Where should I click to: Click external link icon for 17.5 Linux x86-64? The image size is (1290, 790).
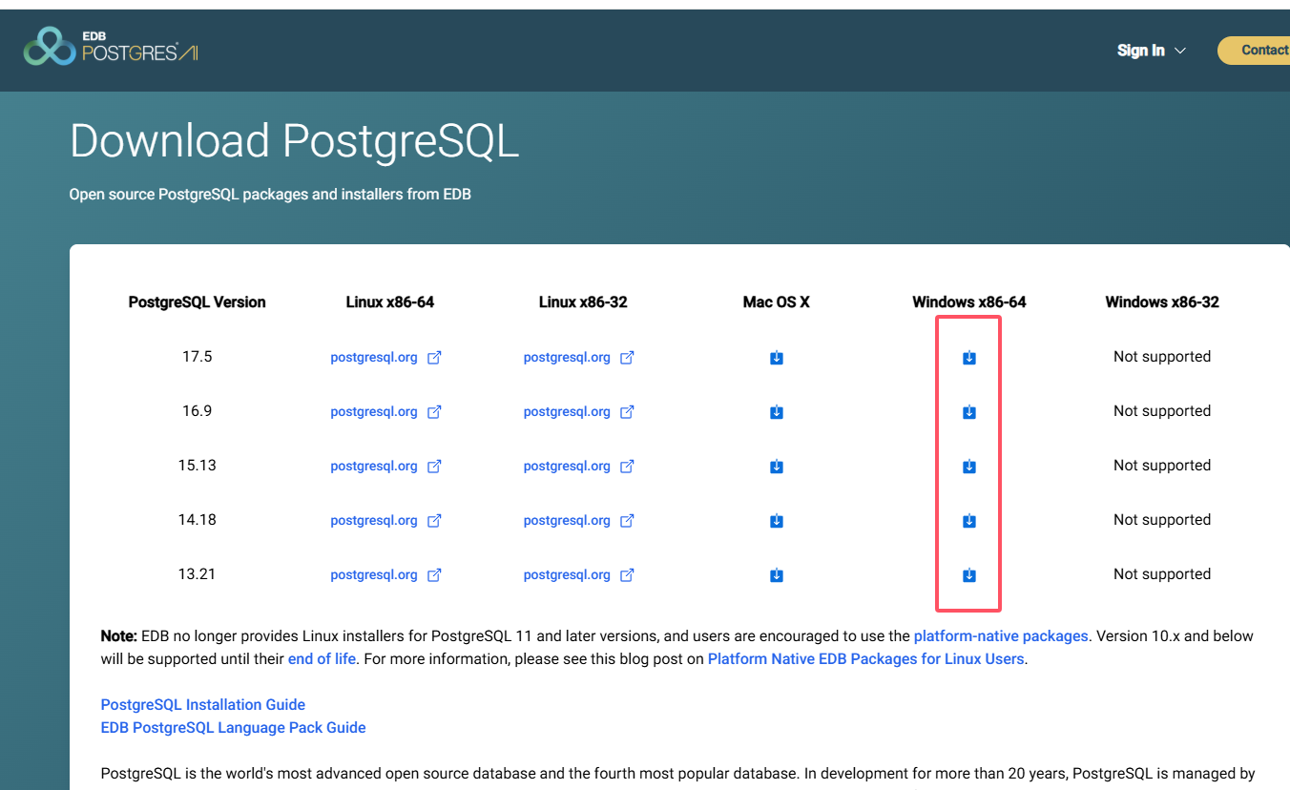point(434,358)
